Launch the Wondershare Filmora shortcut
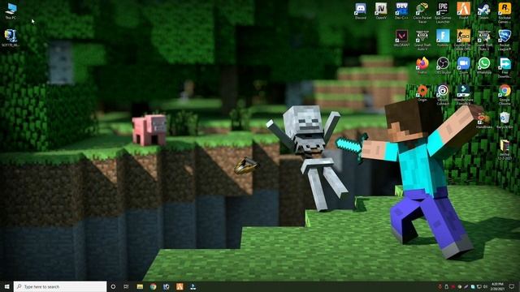 [x=463, y=94]
